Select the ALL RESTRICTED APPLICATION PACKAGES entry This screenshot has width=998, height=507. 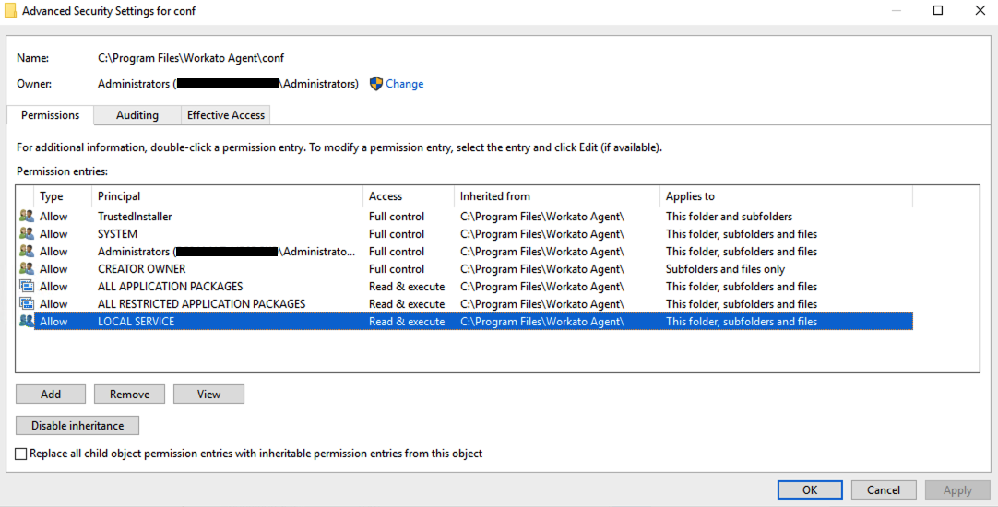pos(202,304)
